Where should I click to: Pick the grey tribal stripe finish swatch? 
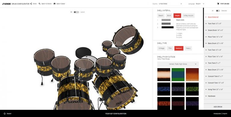click(178, 89)
